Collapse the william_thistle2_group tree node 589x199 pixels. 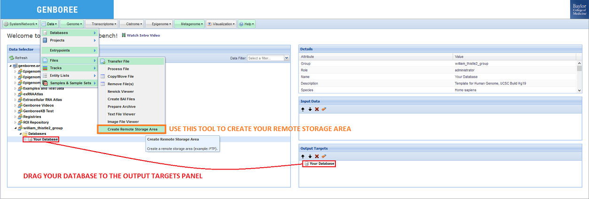(x=15, y=128)
